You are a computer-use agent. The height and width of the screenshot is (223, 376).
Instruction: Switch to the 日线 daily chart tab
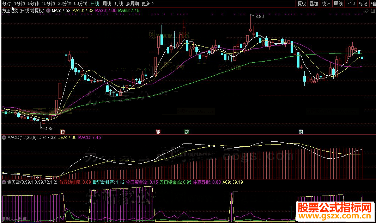tap(95, 4)
